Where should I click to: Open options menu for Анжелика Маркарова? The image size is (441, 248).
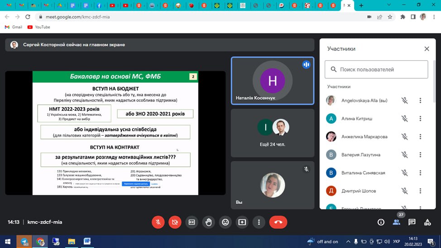click(x=420, y=137)
